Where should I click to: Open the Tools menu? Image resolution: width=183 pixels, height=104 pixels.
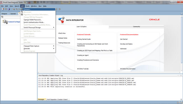click(x=27, y=6)
